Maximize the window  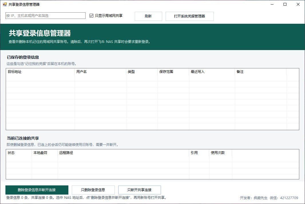pyautogui.click(x=285, y=4)
